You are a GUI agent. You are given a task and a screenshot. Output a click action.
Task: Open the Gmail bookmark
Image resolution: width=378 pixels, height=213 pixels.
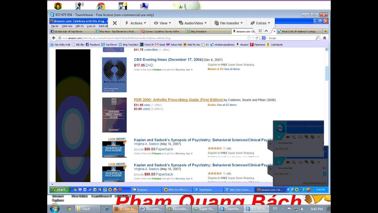pyautogui.click(x=160, y=45)
